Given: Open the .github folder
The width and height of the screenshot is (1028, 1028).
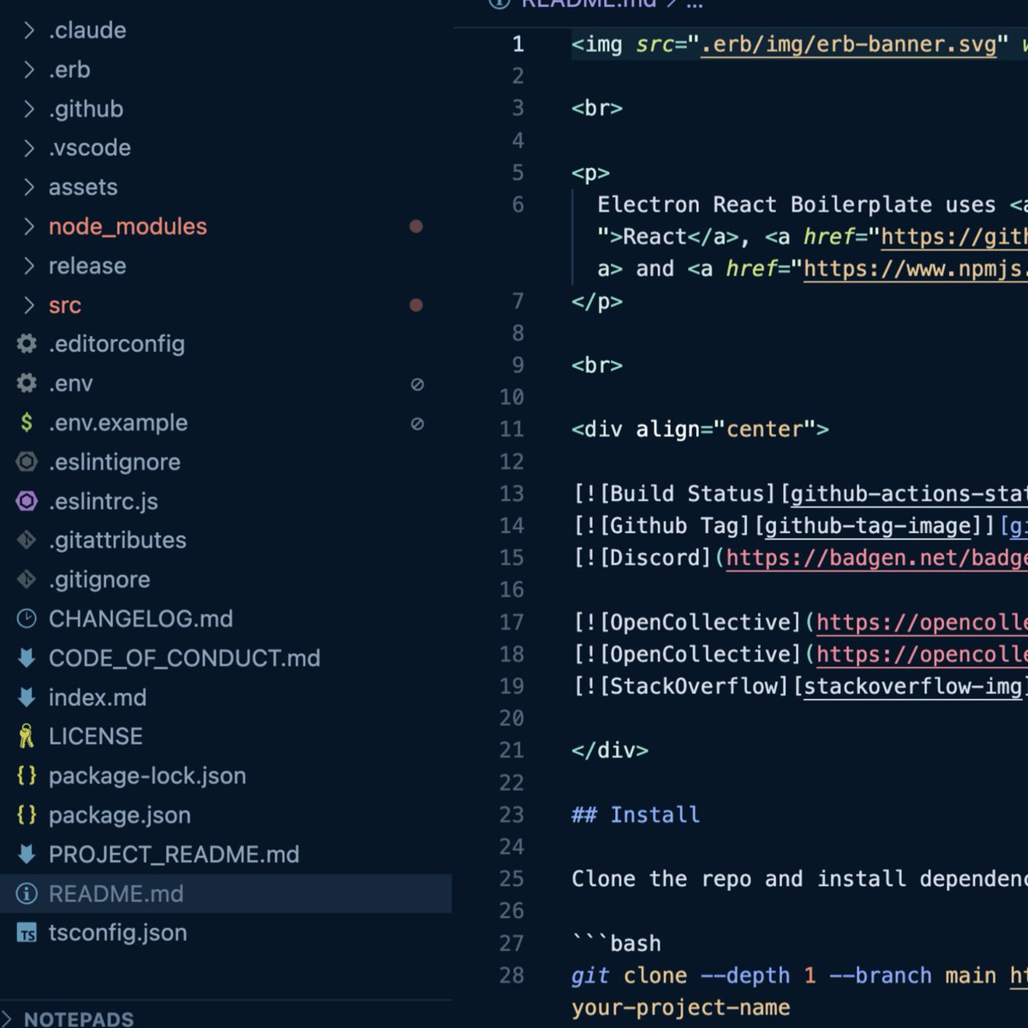Looking at the screenshot, I should tap(86, 110).
